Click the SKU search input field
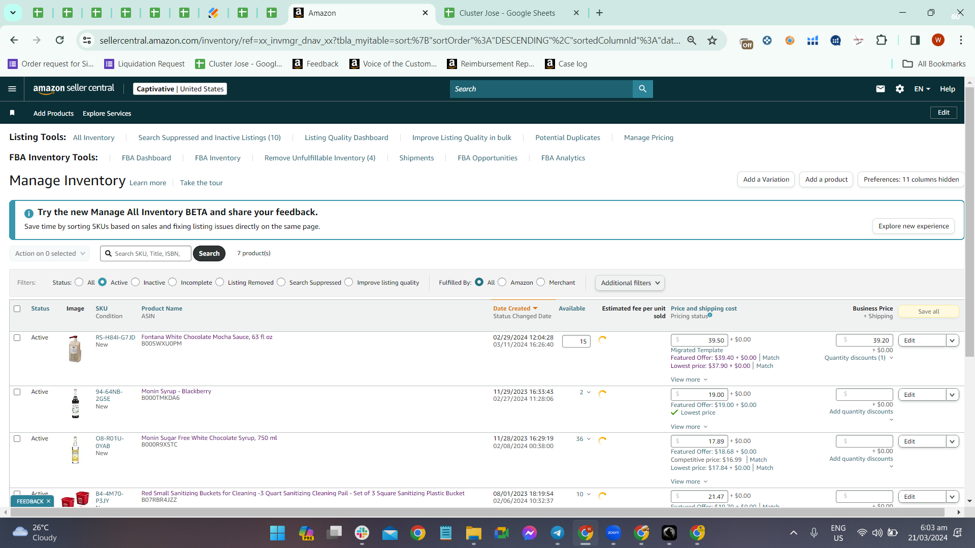 pos(146,253)
